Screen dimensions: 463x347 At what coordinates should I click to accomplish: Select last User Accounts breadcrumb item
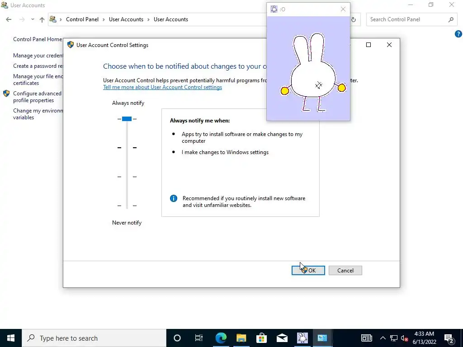[170, 19]
